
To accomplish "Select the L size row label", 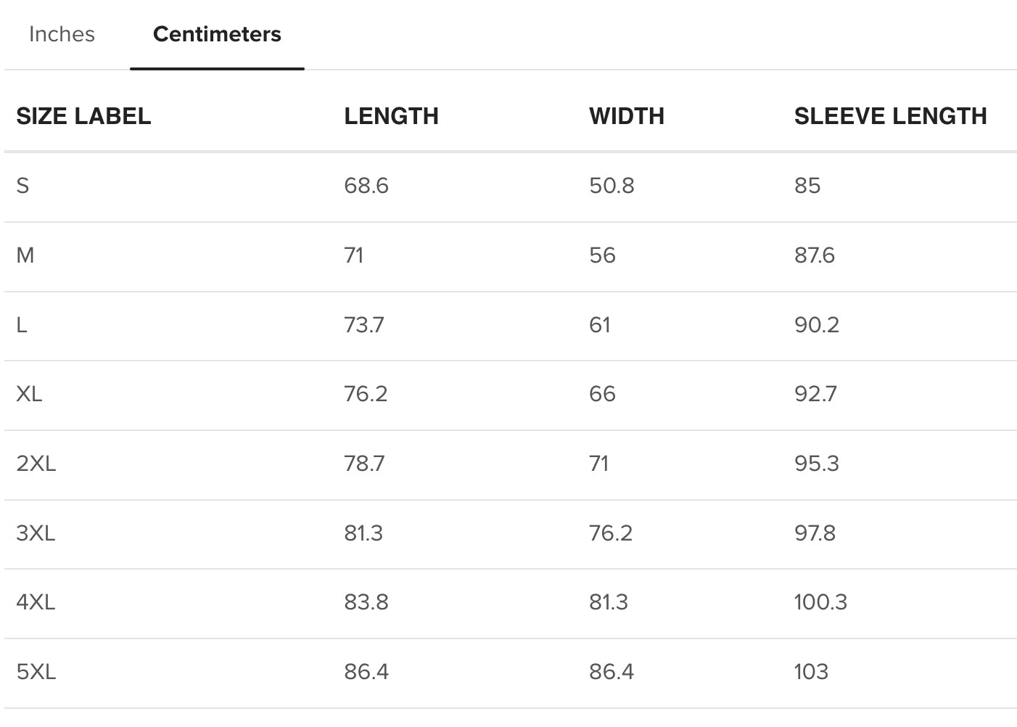I will [x=22, y=325].
